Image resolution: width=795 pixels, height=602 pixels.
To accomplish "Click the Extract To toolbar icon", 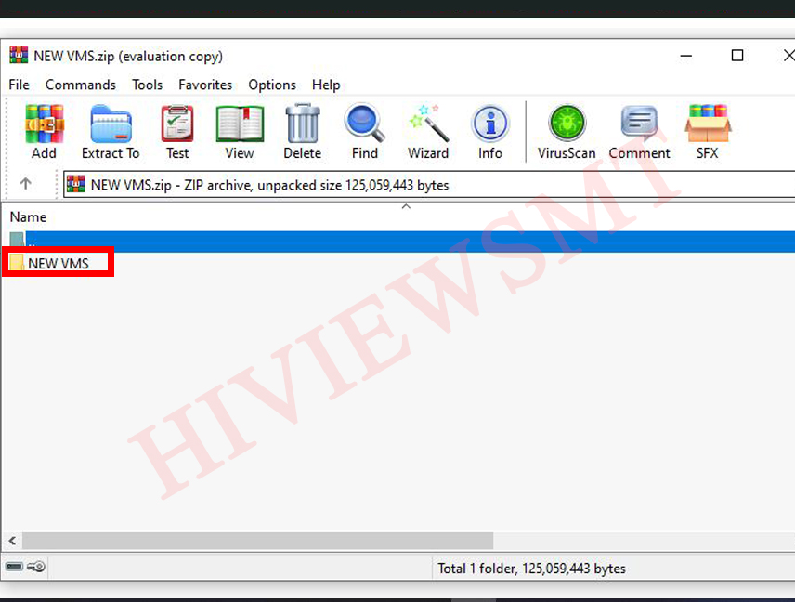I will 111,131.
